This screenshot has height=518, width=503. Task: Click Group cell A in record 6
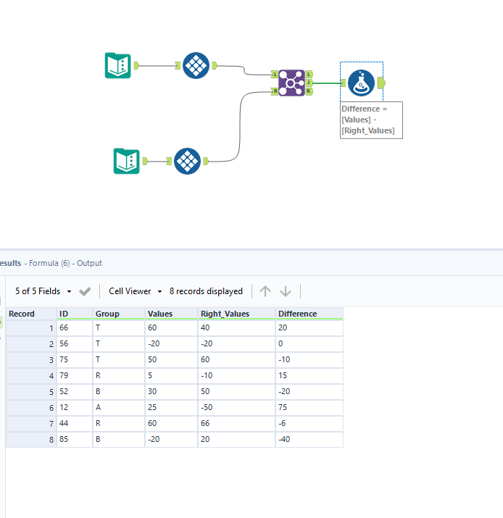click(x=119, y=408)
